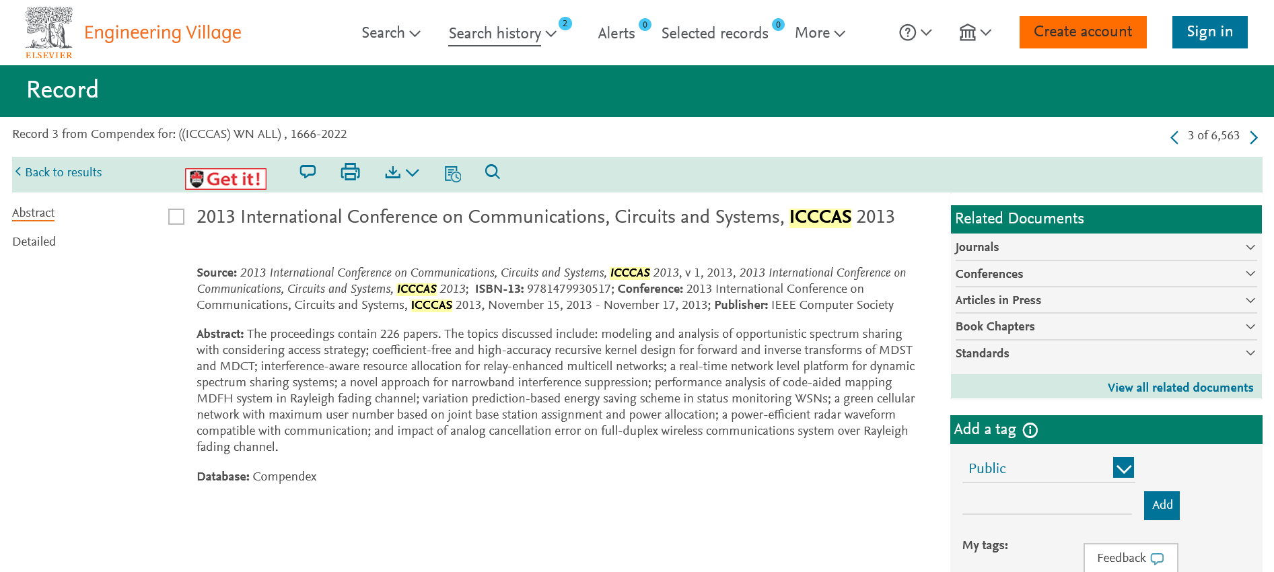Click the speech bubble comment icon
1274x572 pixels.
coord(308,172)
